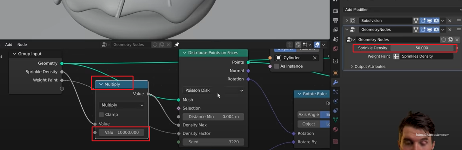This screenshot has height=150, width=462.
Task: Remove the GeometryNodes modifier
Action: (x=450, y=29)
